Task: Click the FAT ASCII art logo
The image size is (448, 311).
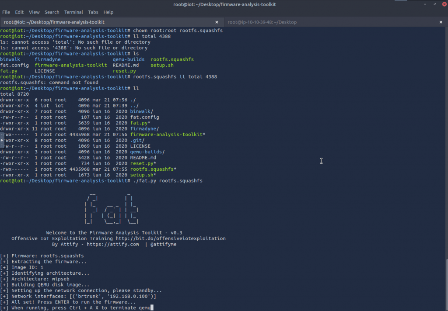Action: point(112,208)
